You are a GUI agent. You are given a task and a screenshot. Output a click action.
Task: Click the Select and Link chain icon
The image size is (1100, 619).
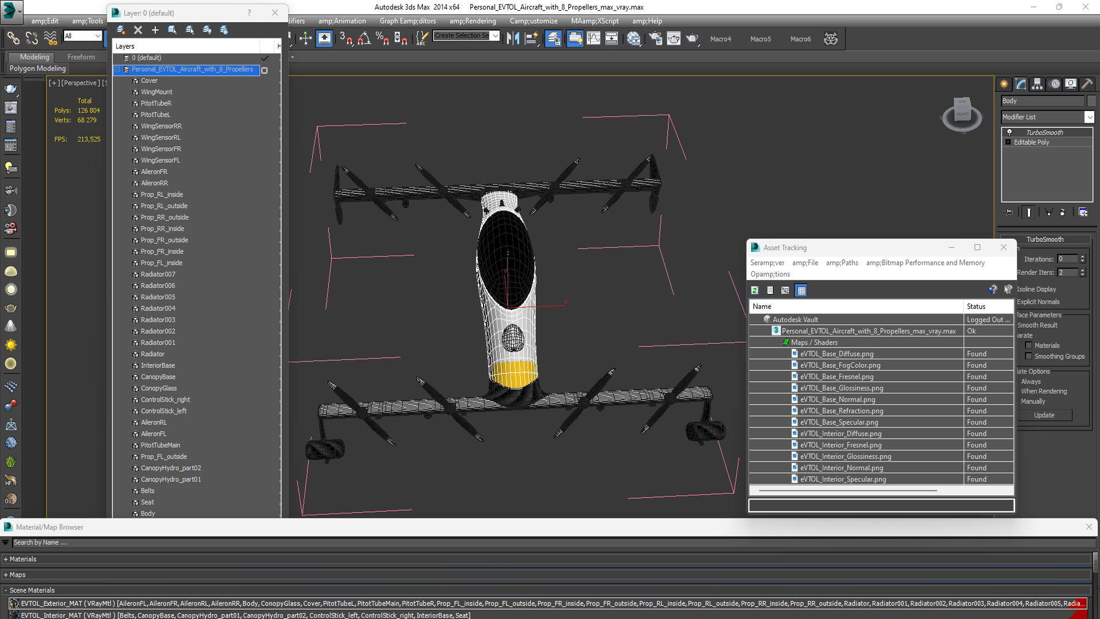[x=13, y=38]
